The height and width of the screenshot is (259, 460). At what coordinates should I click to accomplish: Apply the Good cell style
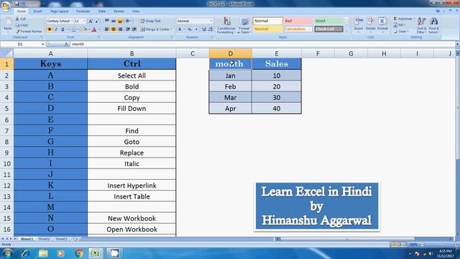[328, 21]
